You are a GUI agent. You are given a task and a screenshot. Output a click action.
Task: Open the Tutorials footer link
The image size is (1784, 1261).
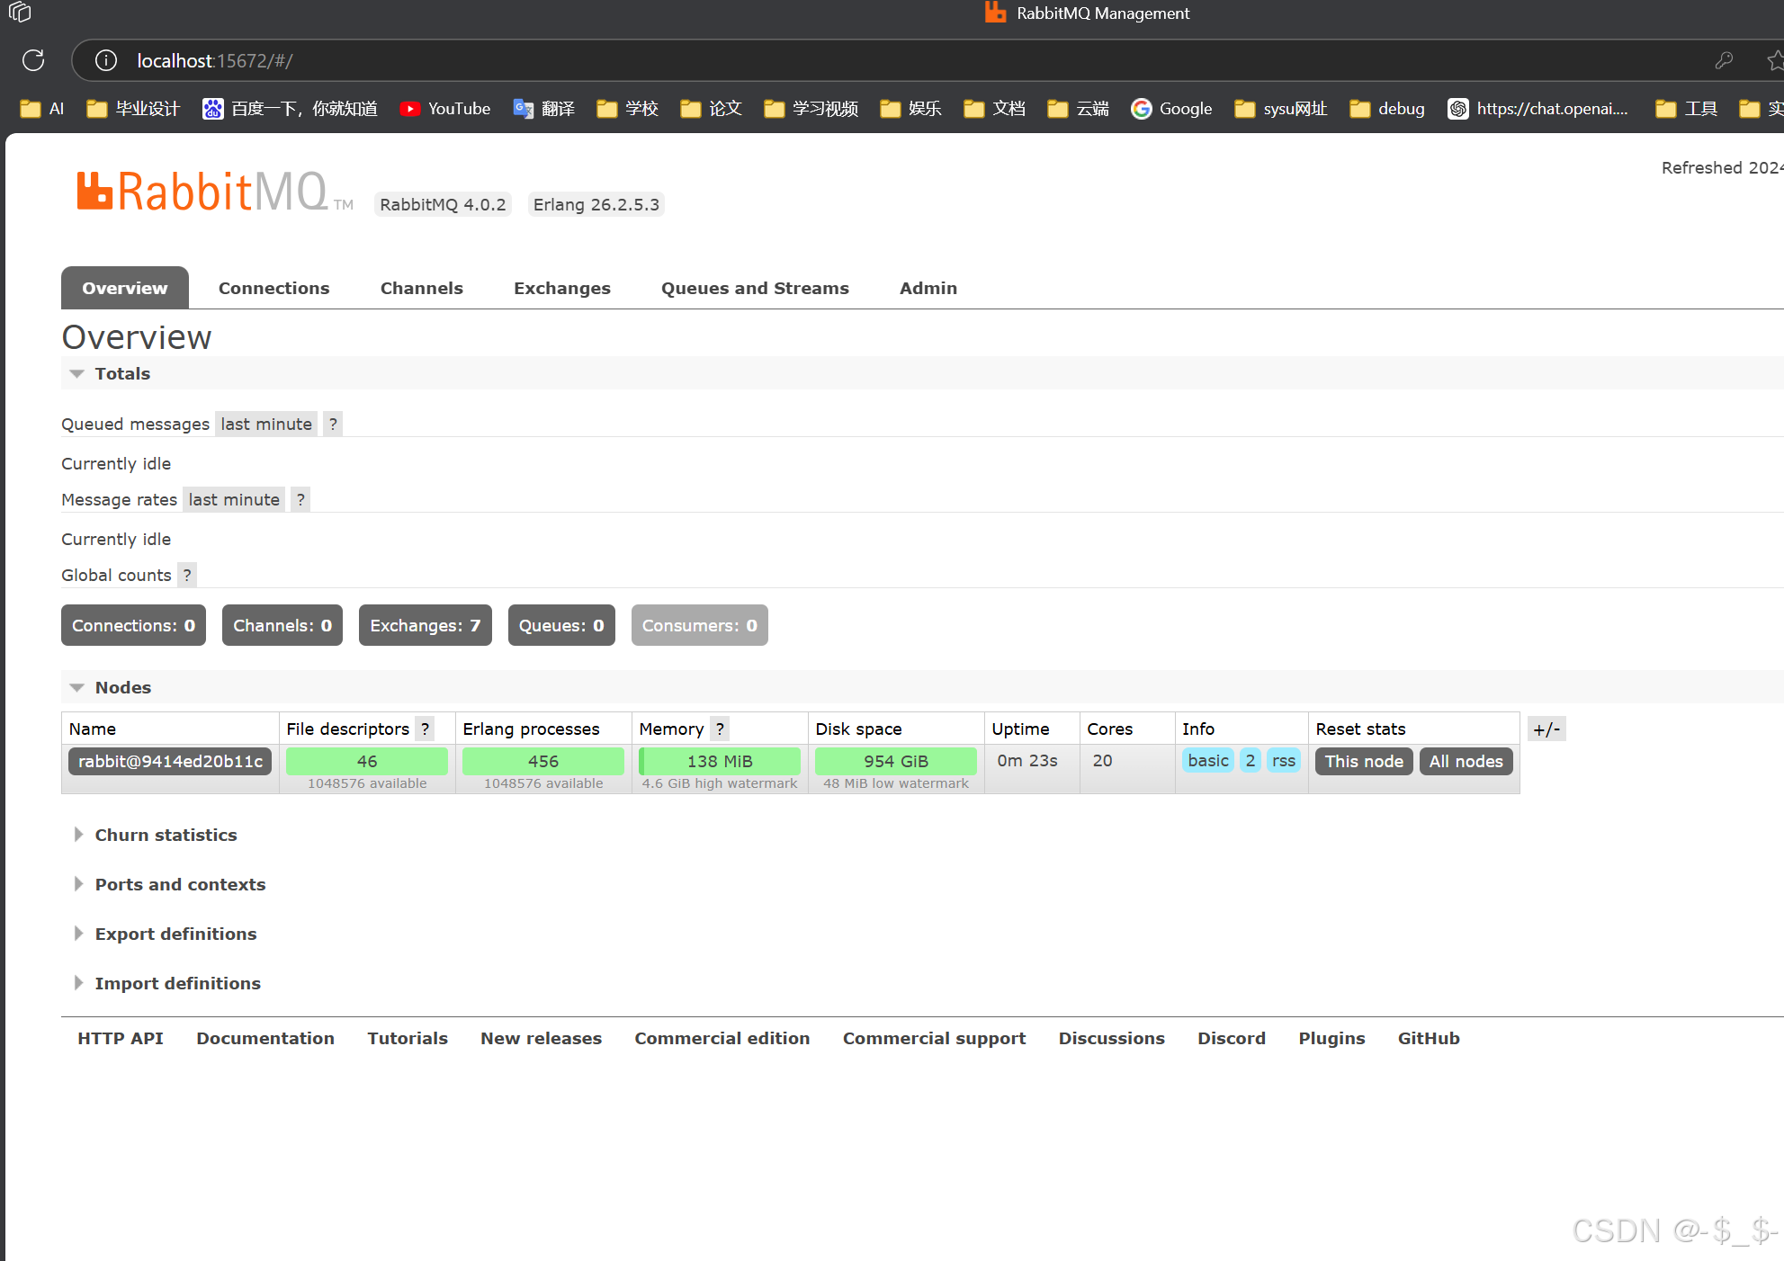tap(408, 1038)
